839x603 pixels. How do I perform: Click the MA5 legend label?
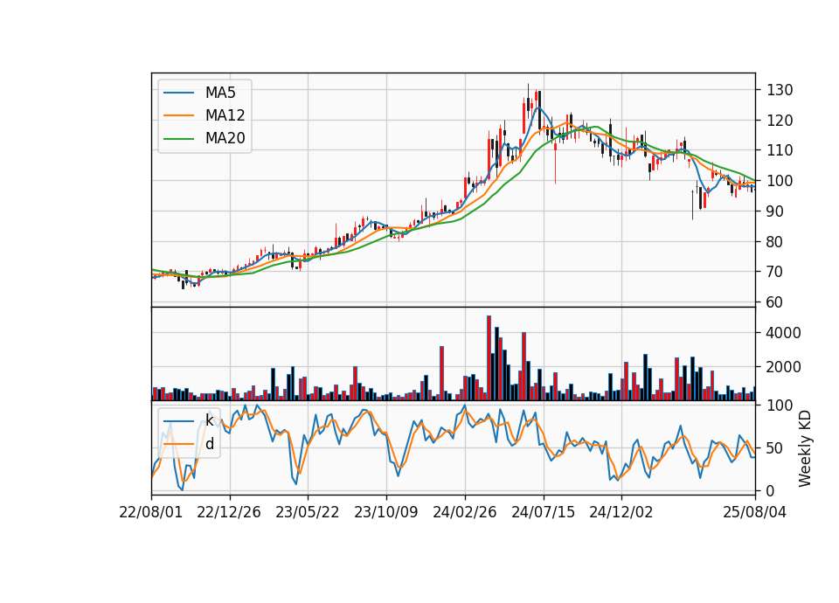tap(220, 93)
